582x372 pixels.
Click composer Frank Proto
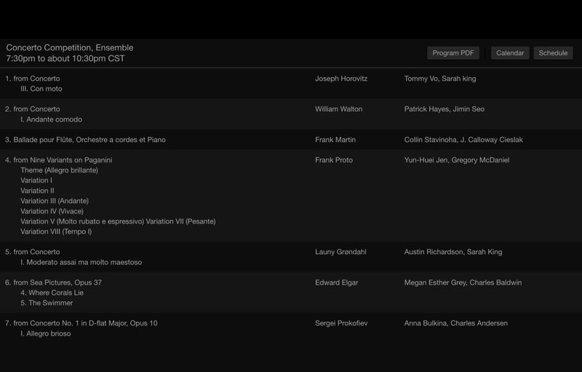(x=334, y=160)
